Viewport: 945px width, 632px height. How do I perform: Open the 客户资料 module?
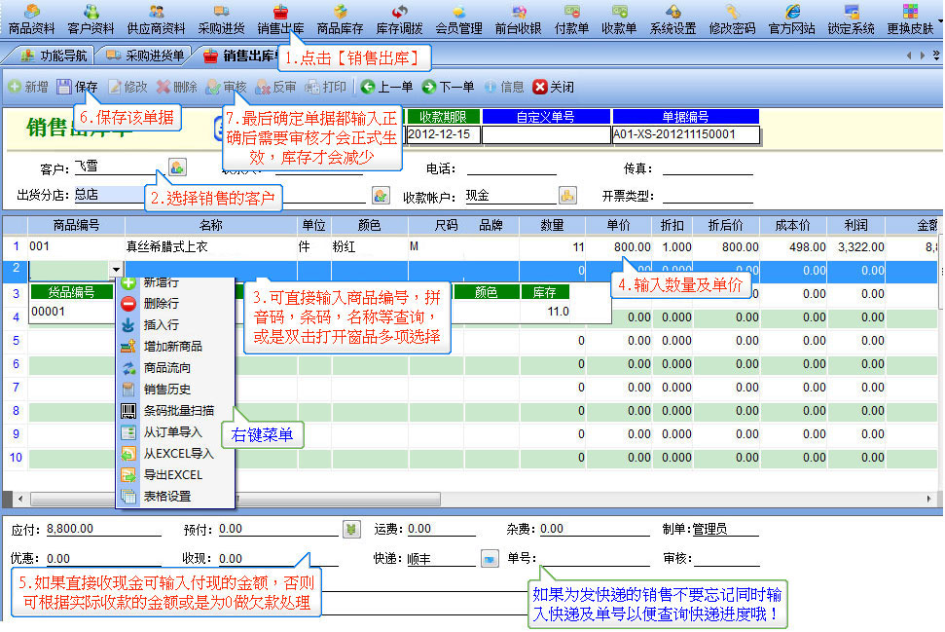coord(91,19)
